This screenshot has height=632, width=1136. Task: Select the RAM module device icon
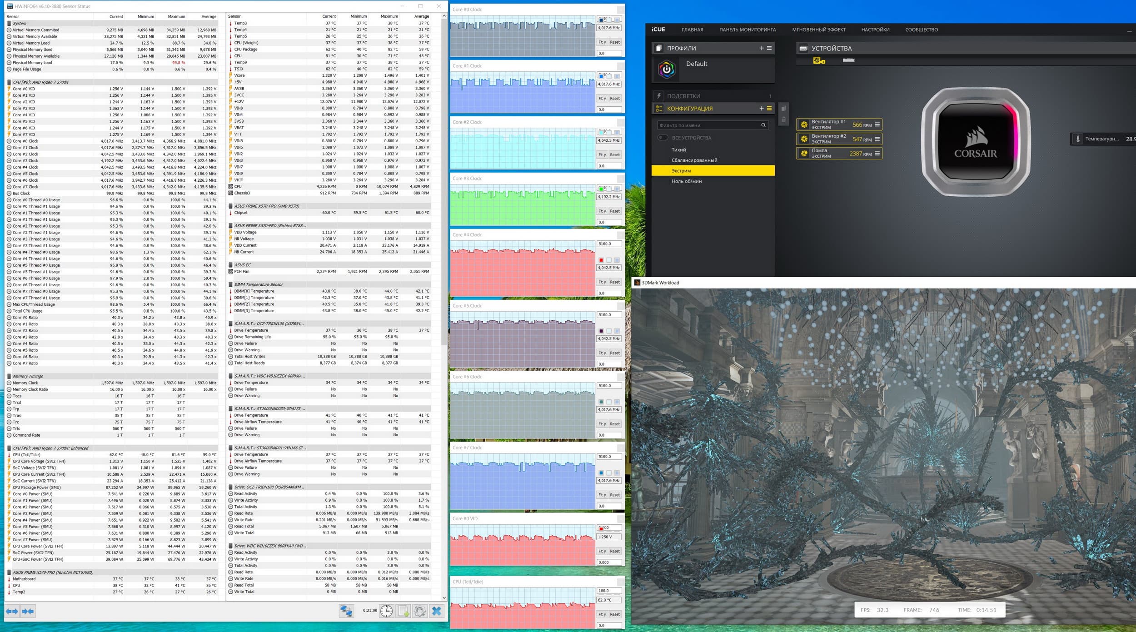[848, 60]
